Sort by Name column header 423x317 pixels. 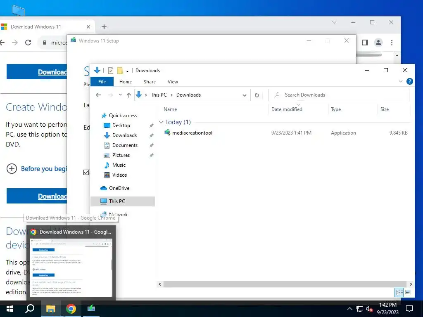(x=170, y=109)
